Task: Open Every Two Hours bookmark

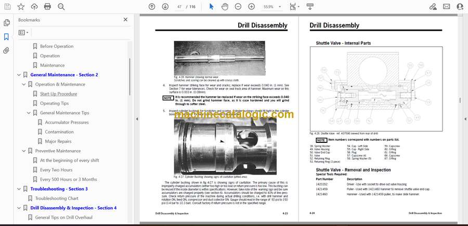Action: (x=56, y=170)
